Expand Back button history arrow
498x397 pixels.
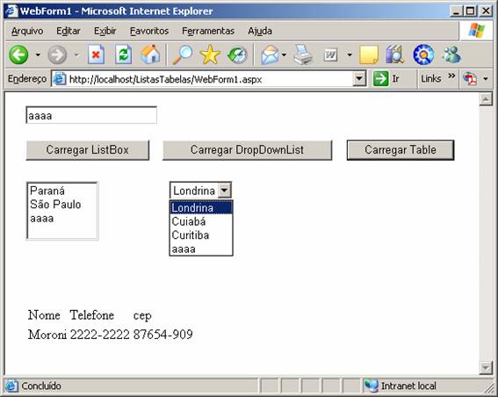pos(38,55)
